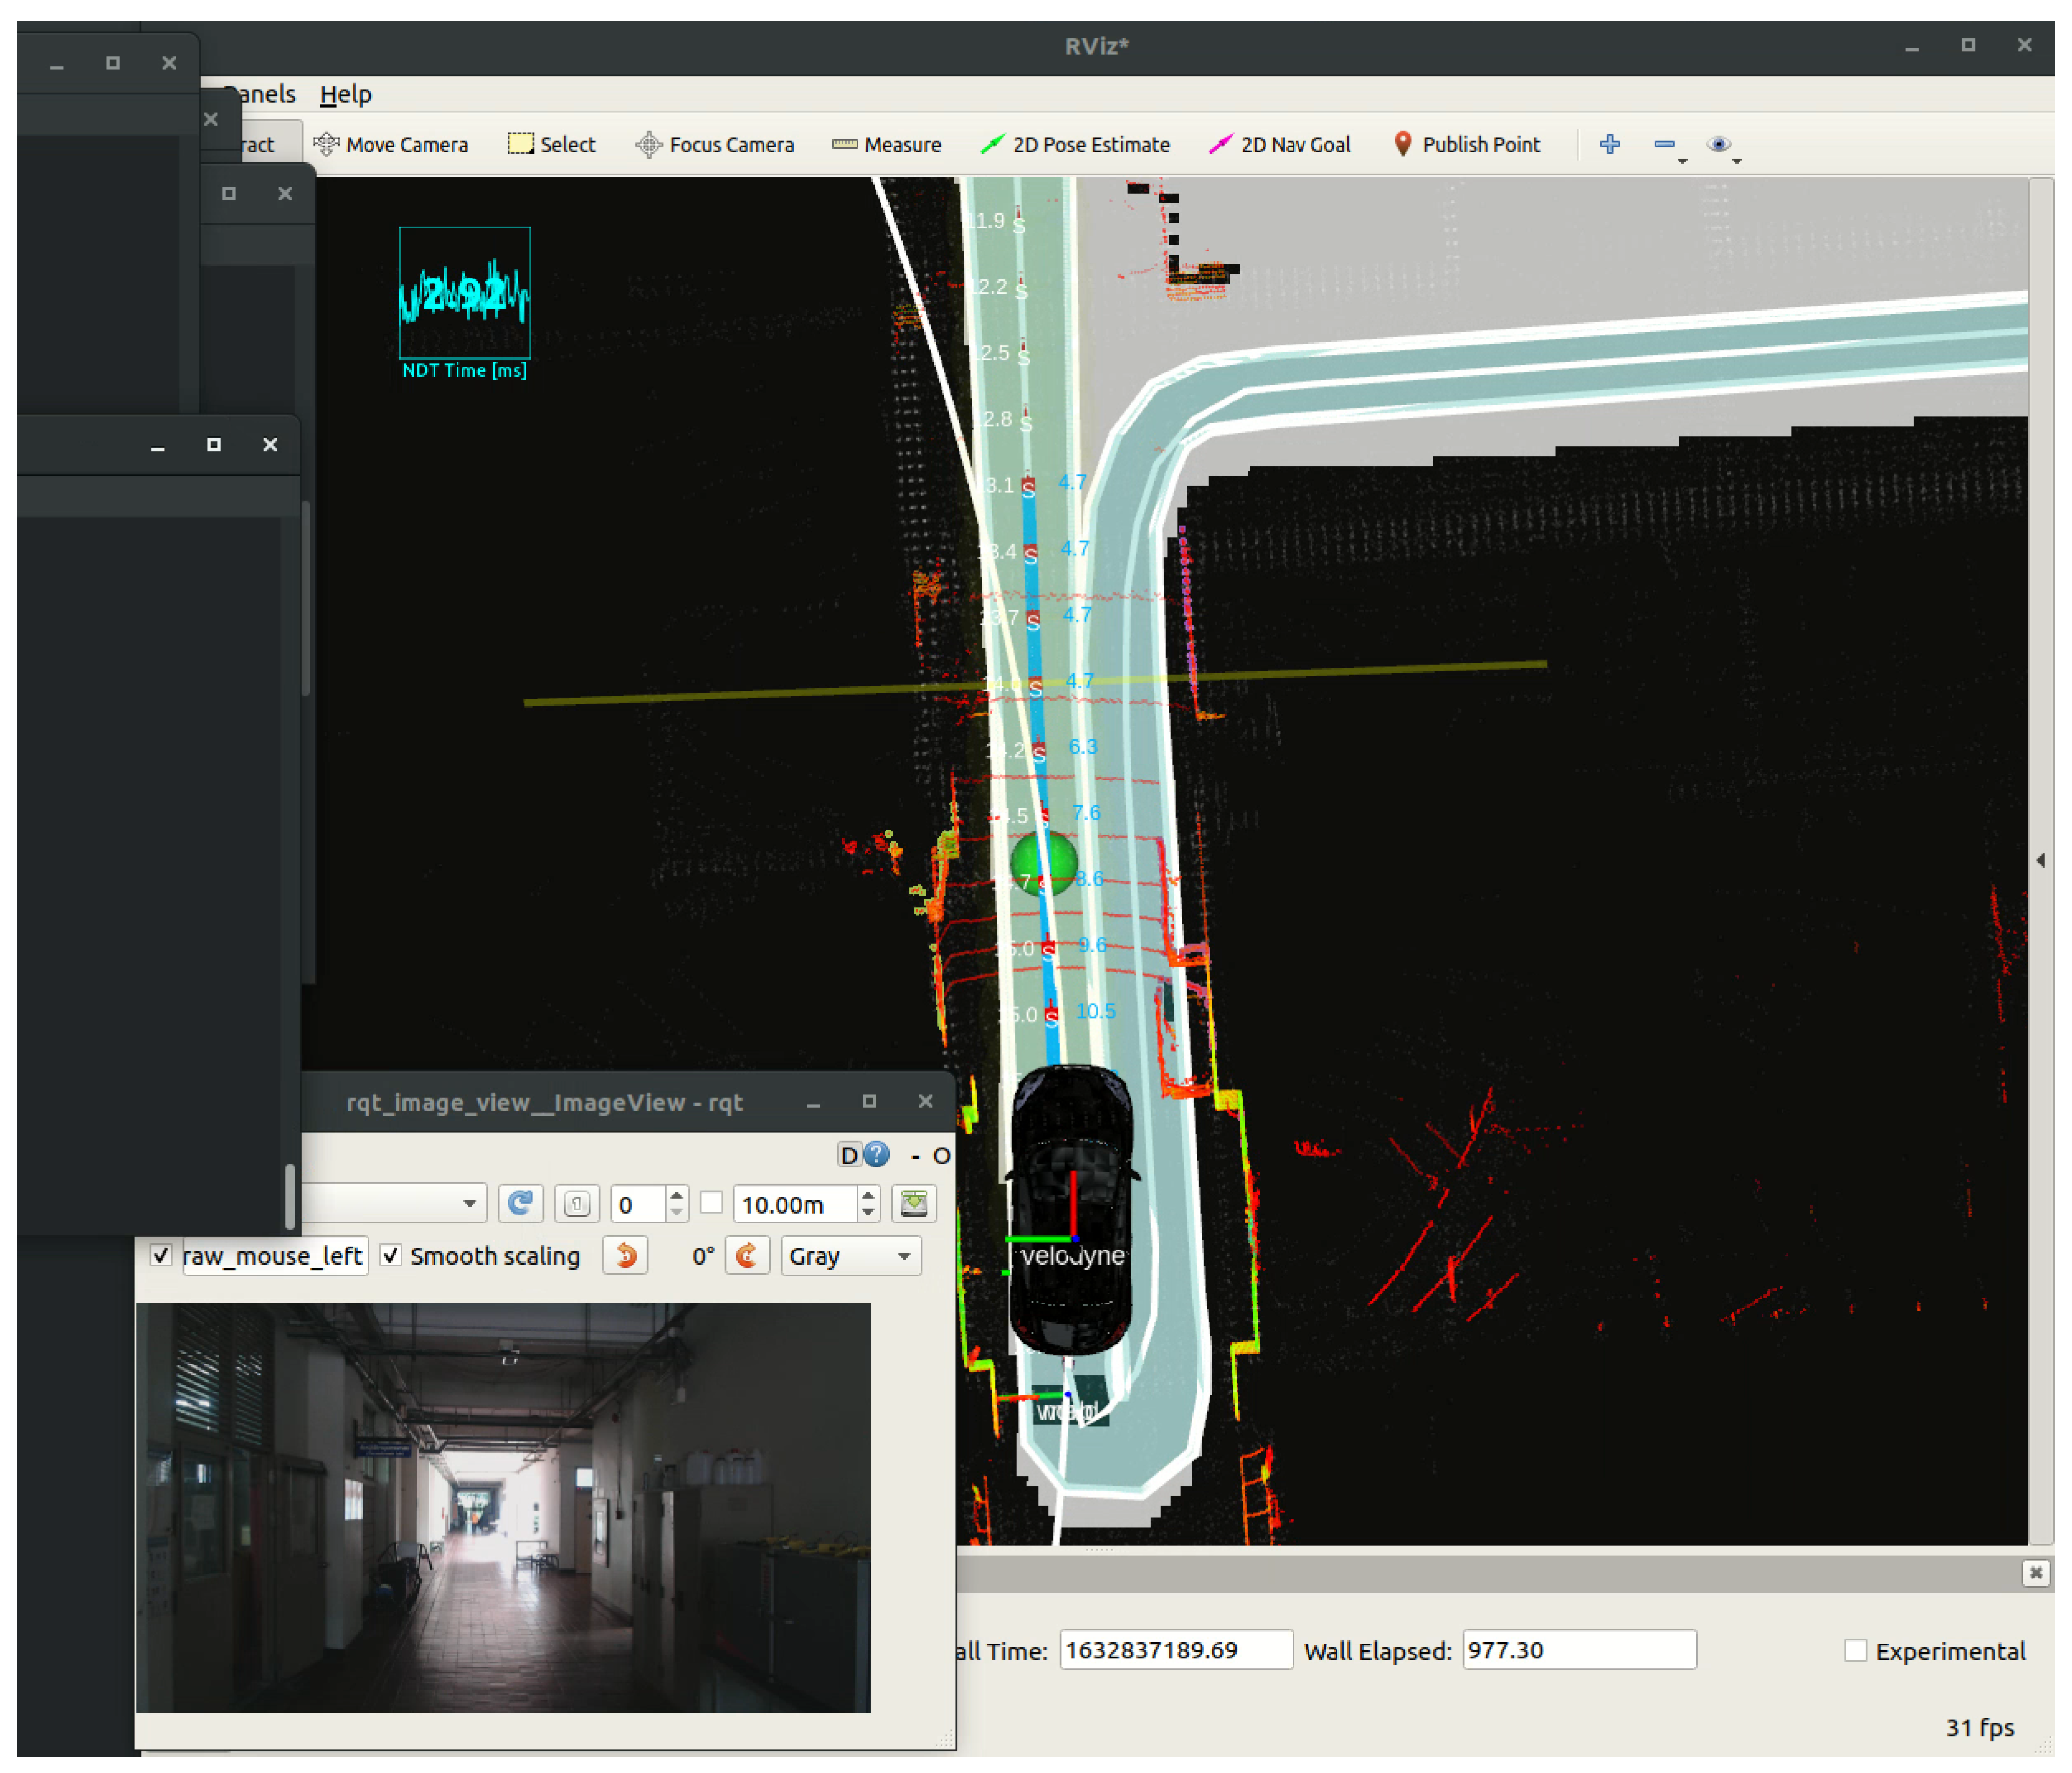Activate the 2D Pose Estimate tool
Screen dimensions: 2072x1773
tap(1075, 144)
